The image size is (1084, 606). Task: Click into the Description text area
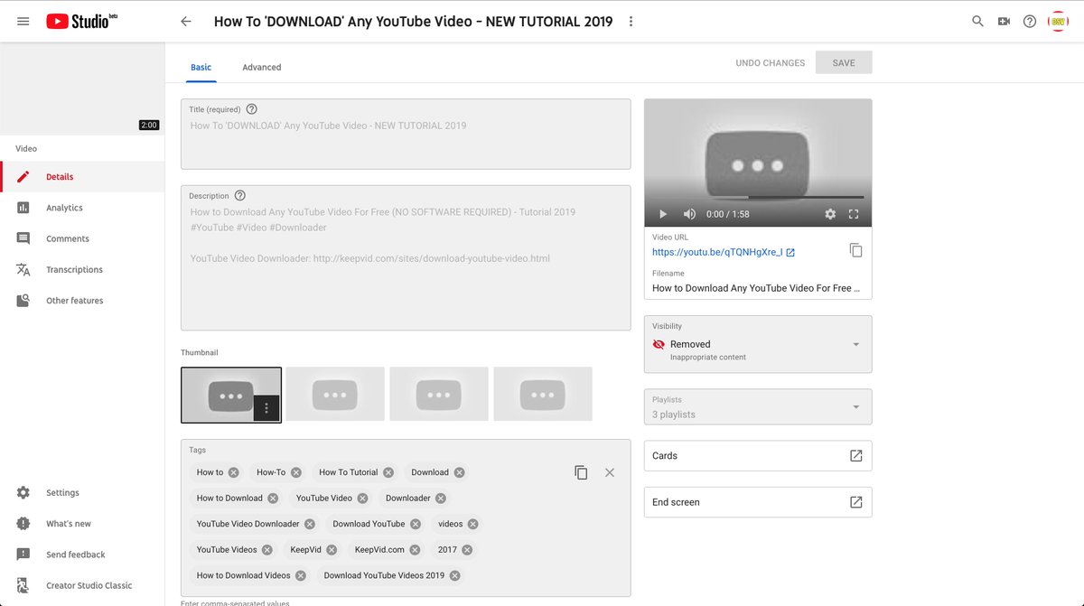pos(406,257)
